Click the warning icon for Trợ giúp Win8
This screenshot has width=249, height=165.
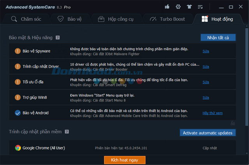tap(18, 97)
